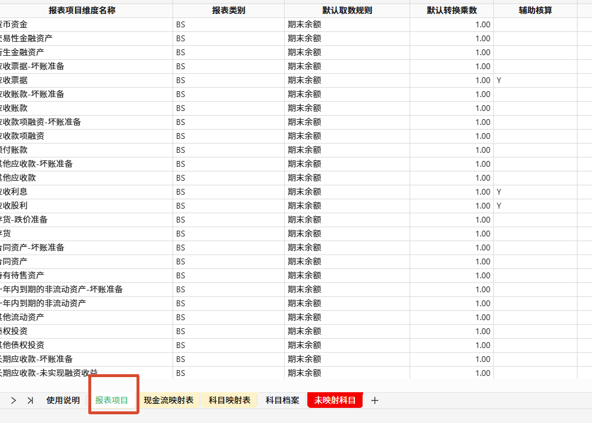Open the 现金流映射表 sheet tab
The height and width of the screenshot is (423, 592).
(168, 400)
